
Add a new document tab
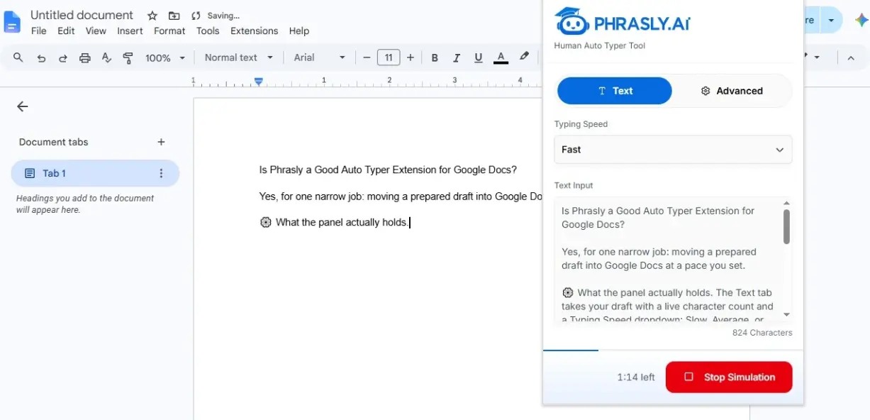click(161, 142)
